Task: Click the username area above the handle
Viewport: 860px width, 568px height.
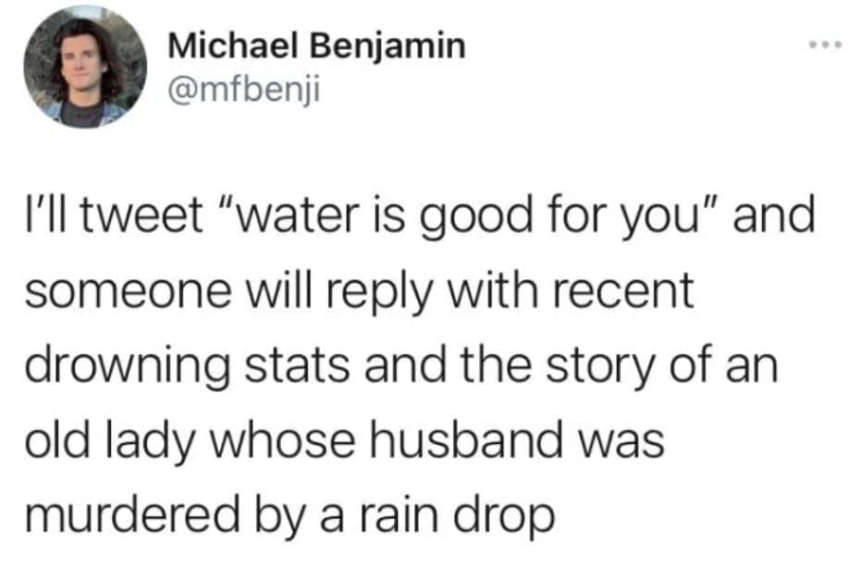Action: coord(318,43)
